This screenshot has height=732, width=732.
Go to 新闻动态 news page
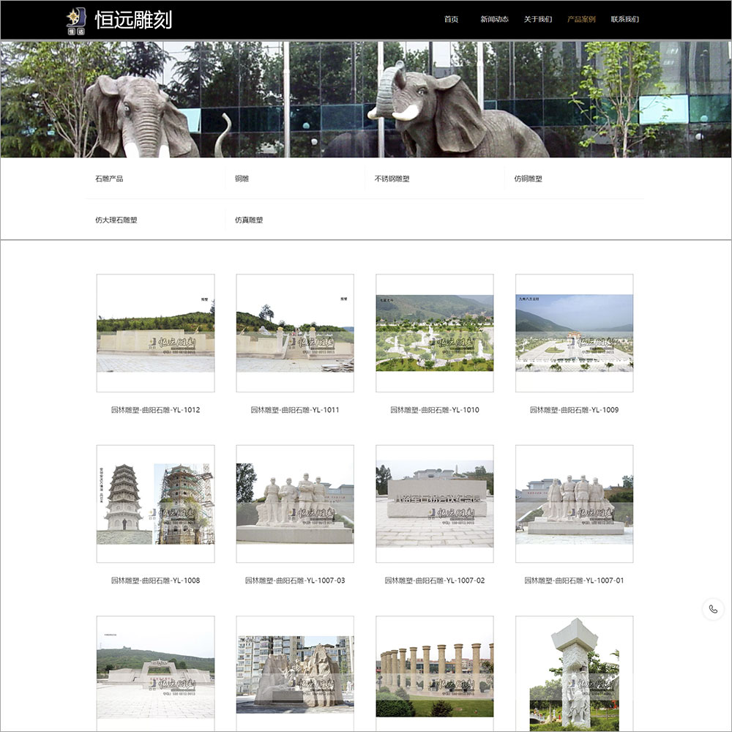pos(494,20)
